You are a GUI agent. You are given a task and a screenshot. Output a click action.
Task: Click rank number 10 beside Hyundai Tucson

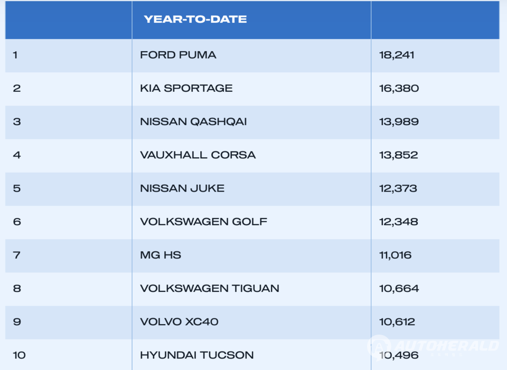tap(19, 355)
